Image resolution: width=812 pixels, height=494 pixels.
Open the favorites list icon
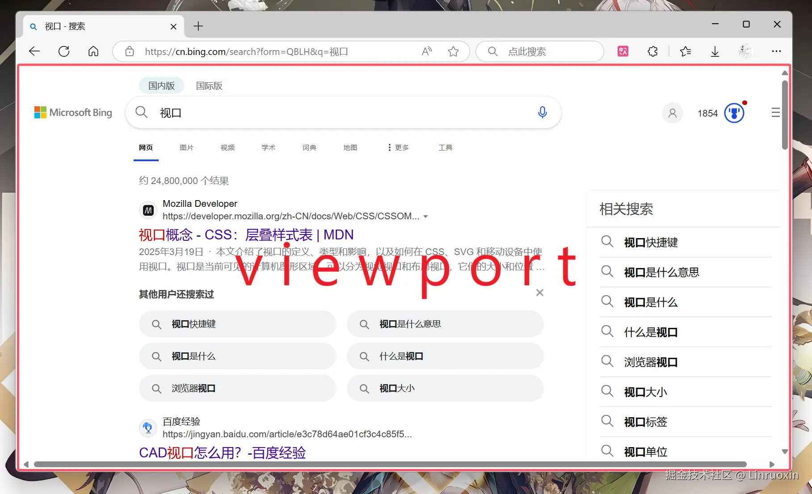(686, 51)
